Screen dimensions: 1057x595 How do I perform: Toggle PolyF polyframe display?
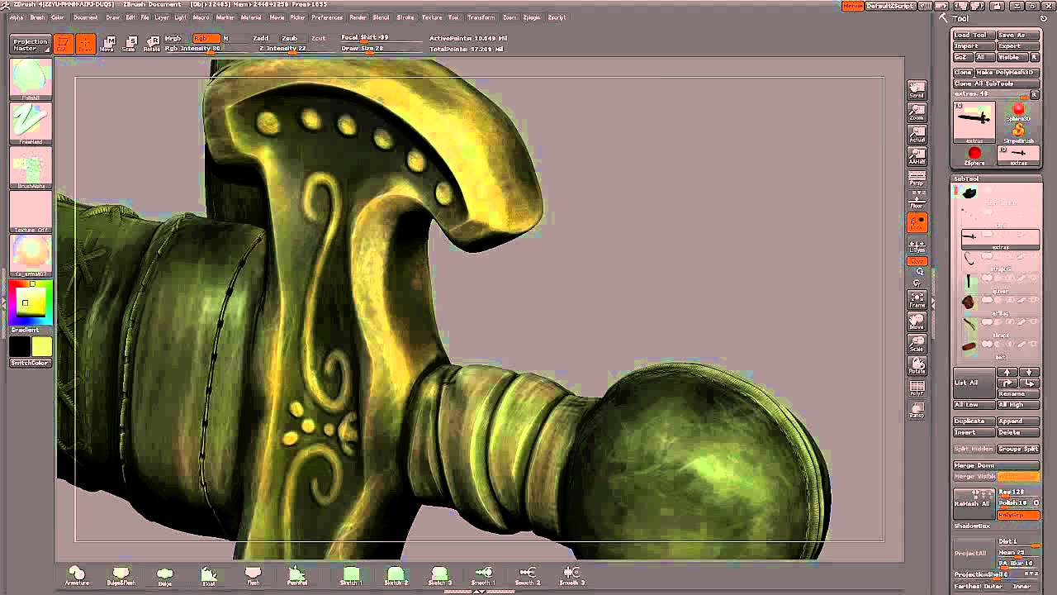point(917,388)
